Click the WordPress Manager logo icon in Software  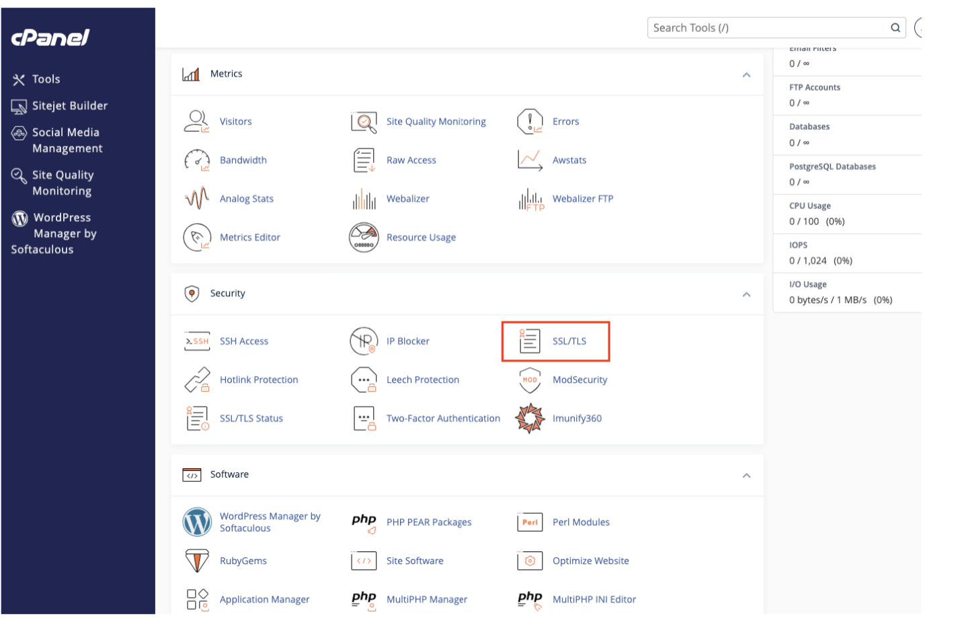pos(197,523)
